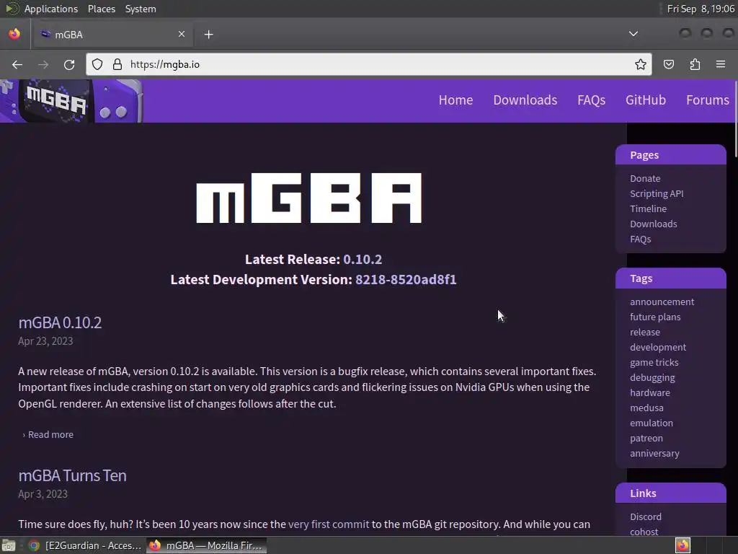
Task: Click the page vertical scrollbar
Action: tap(736, 120)
